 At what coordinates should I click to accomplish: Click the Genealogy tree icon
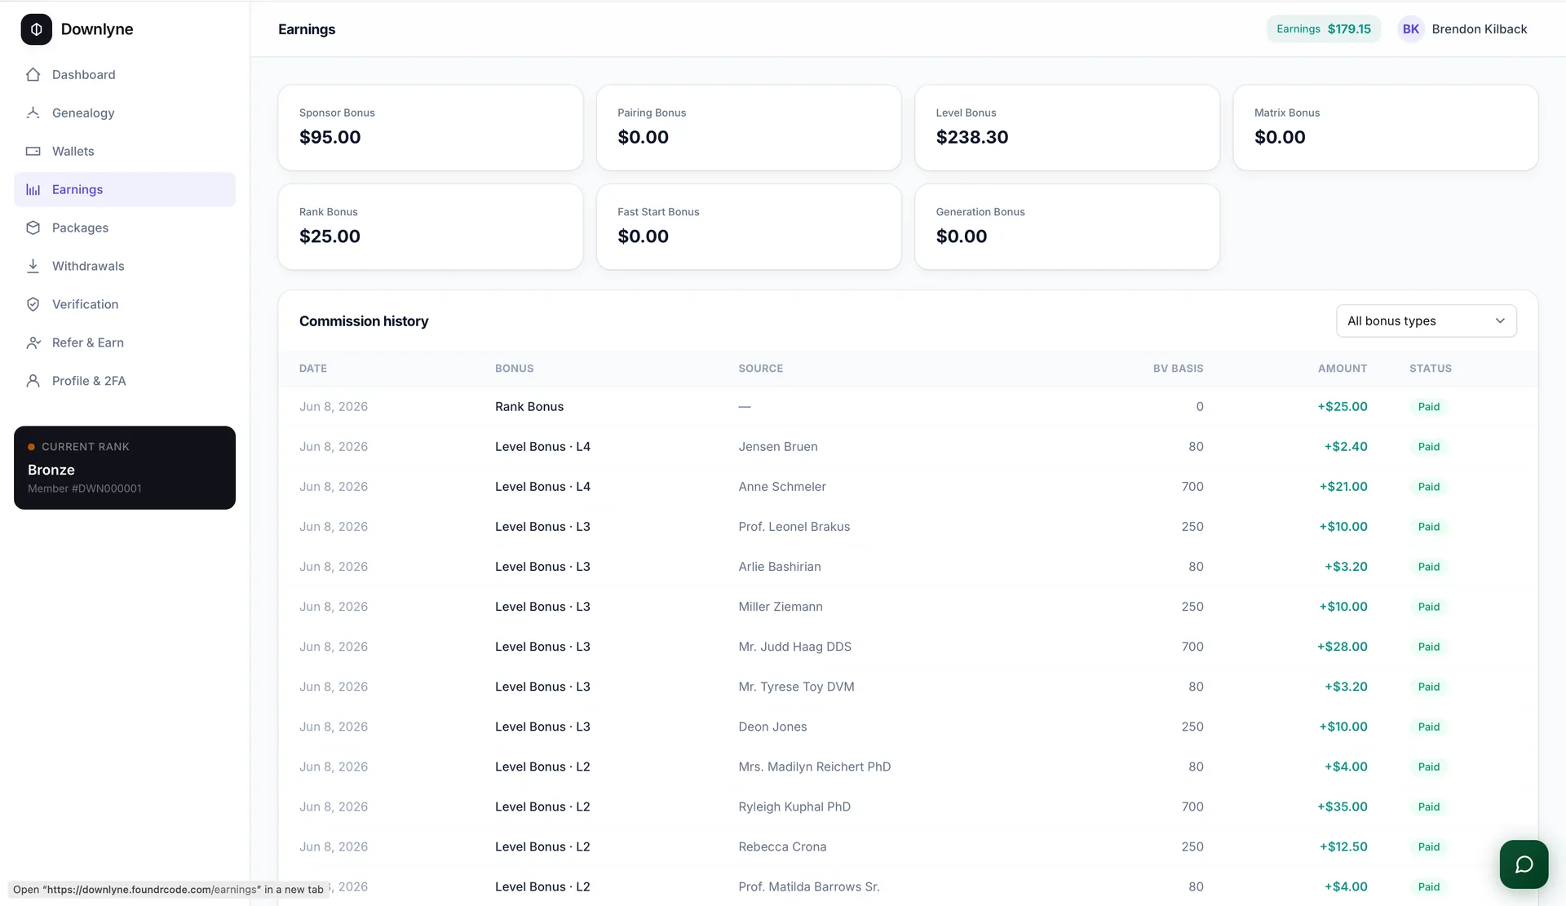pyautogui.click(x=33, y=113)
